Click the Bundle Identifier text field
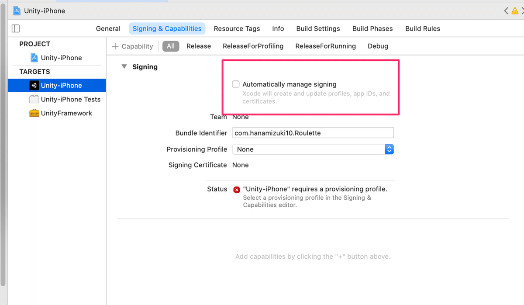 tap(313, 133)
